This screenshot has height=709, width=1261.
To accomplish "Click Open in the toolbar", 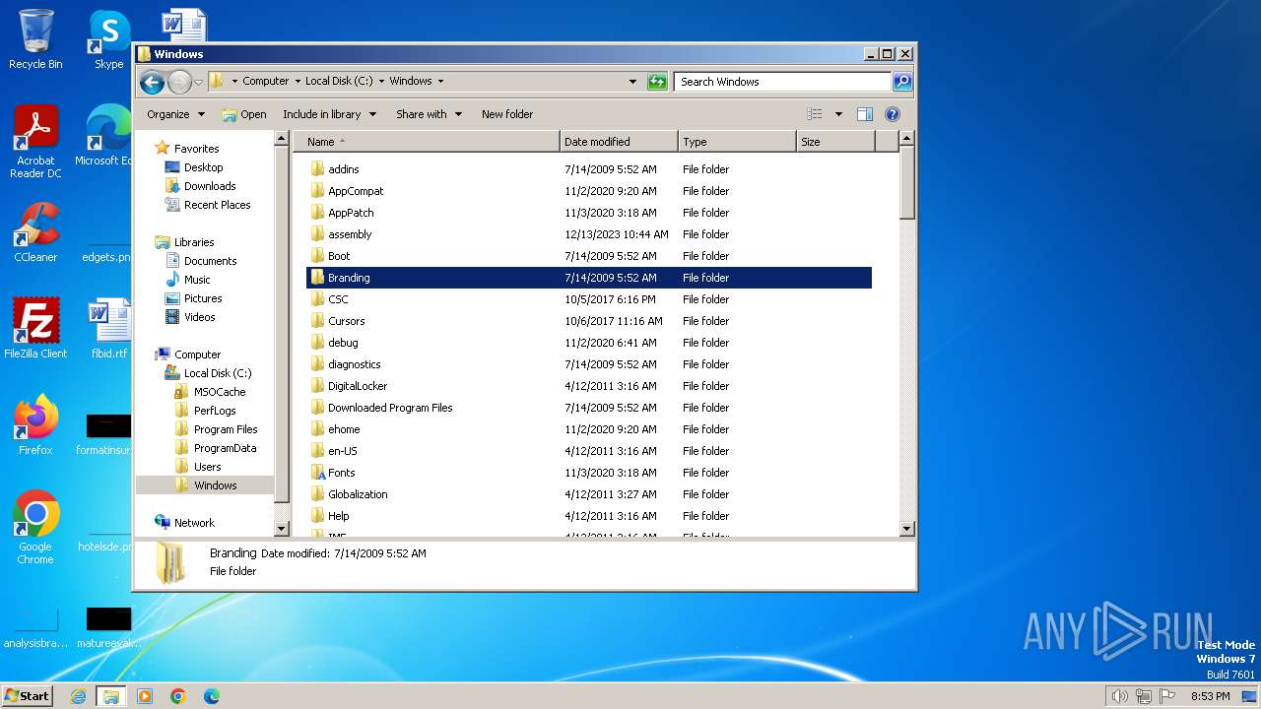I will [244, 114].
